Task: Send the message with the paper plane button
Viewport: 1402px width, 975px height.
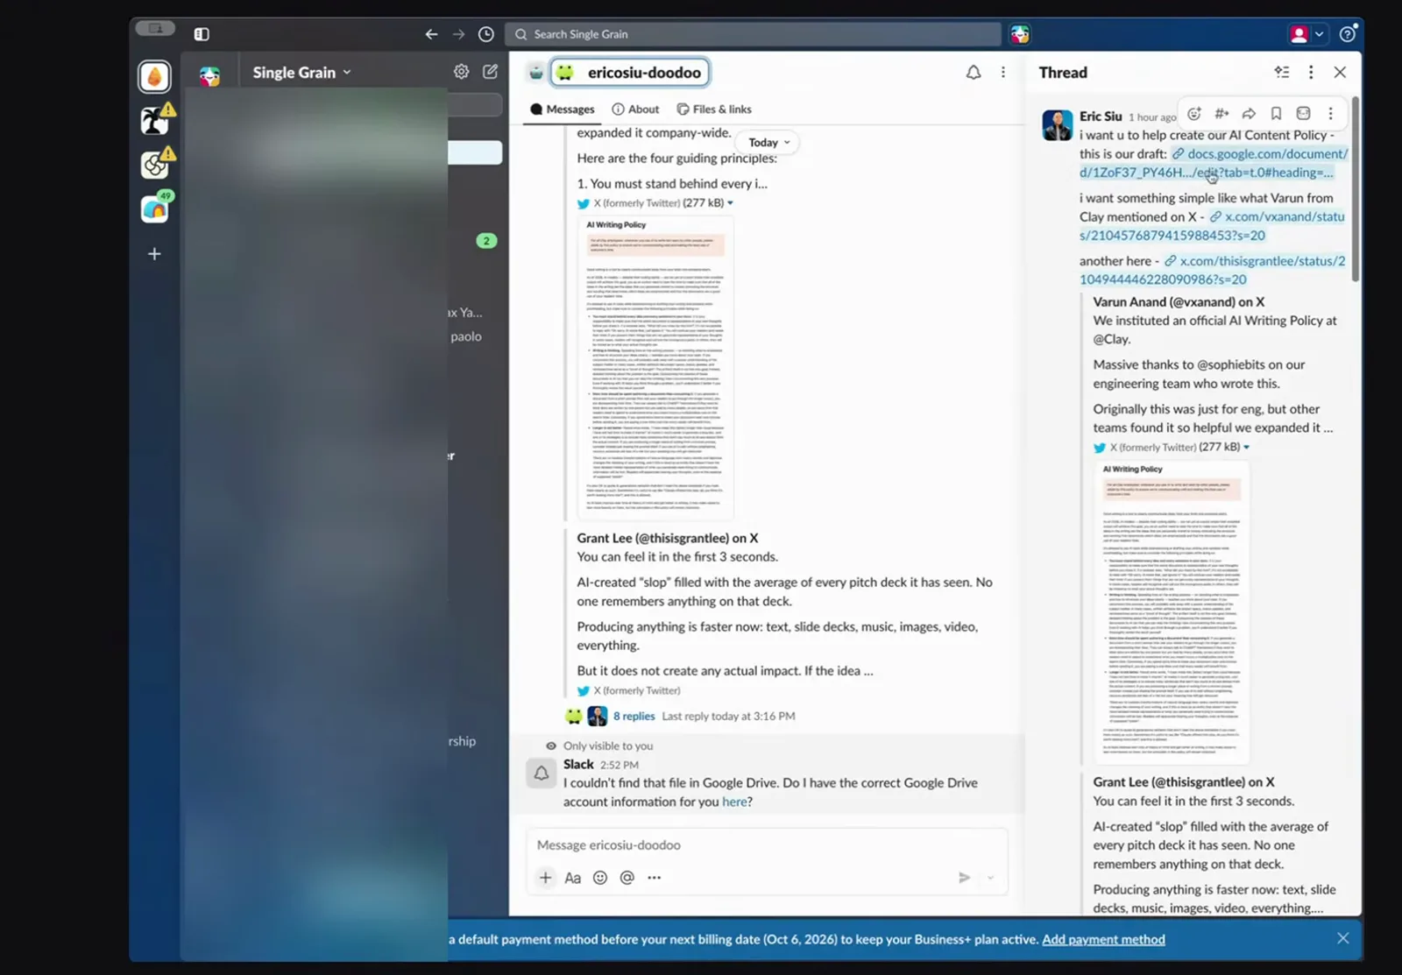Action: point(964,878)
